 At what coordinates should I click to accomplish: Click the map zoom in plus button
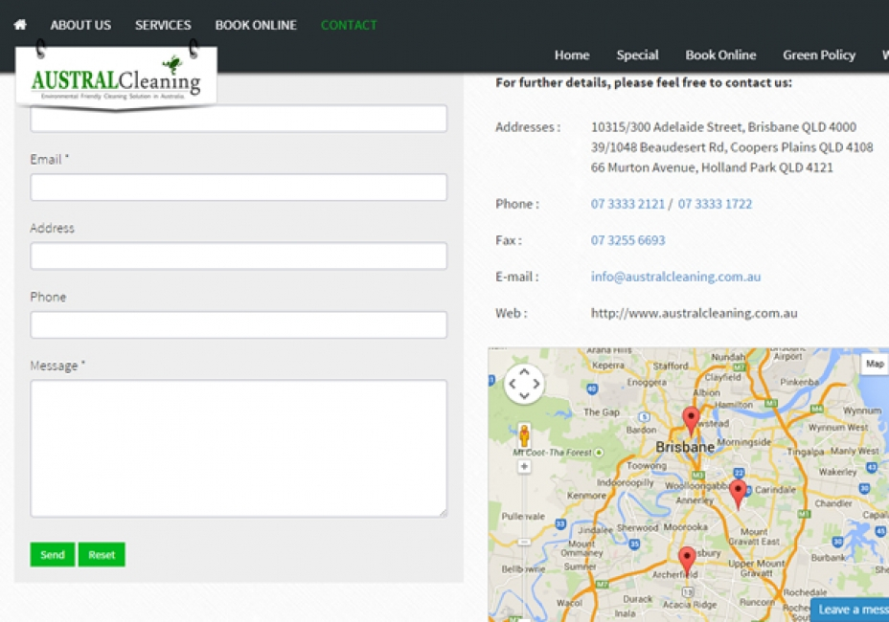pos(524,466)
